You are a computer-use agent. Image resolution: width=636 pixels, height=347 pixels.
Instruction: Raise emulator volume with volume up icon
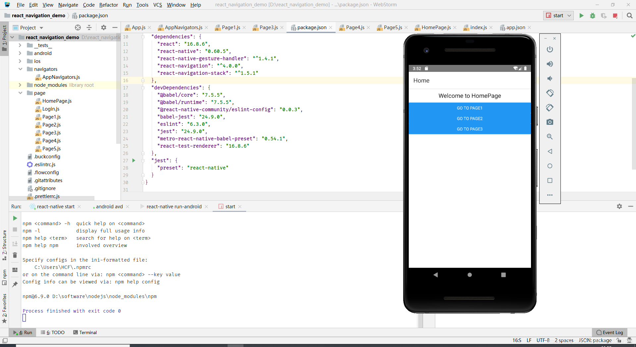550,64
